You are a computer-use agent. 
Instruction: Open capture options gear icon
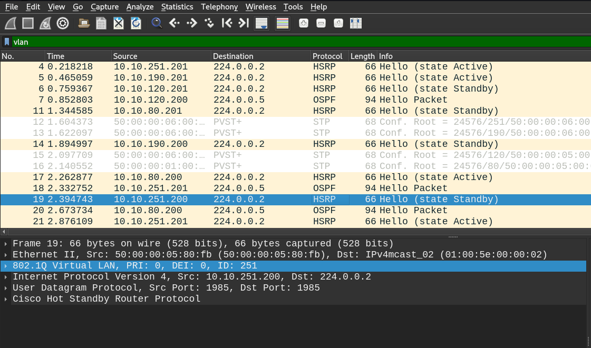[x=63, y=23]
